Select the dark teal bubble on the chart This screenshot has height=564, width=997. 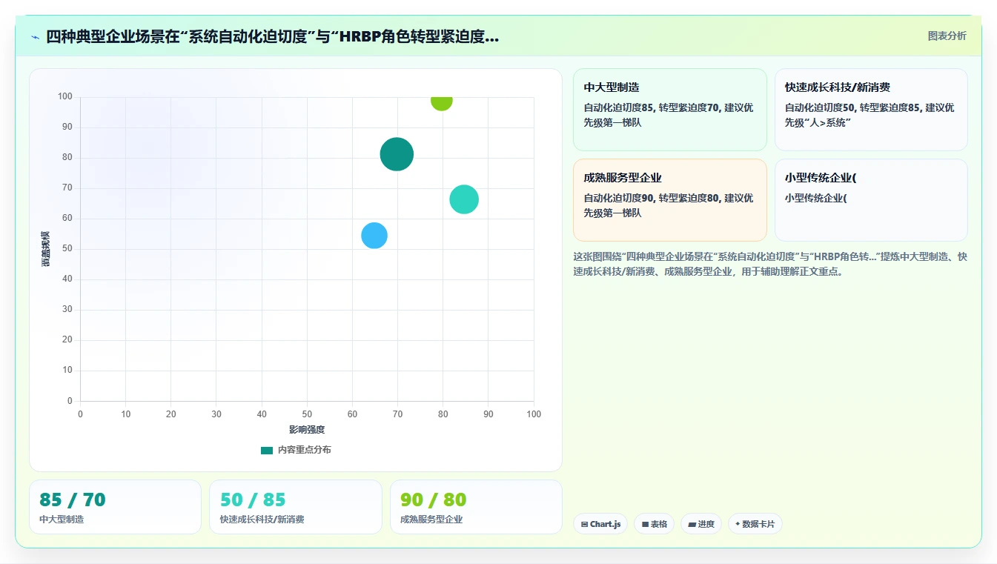[x=397, y=154]
